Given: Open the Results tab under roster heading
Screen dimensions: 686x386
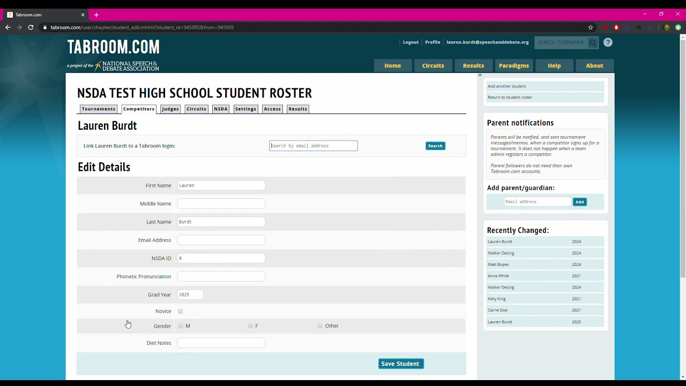Looking at the screenshot, I should 298,109.
